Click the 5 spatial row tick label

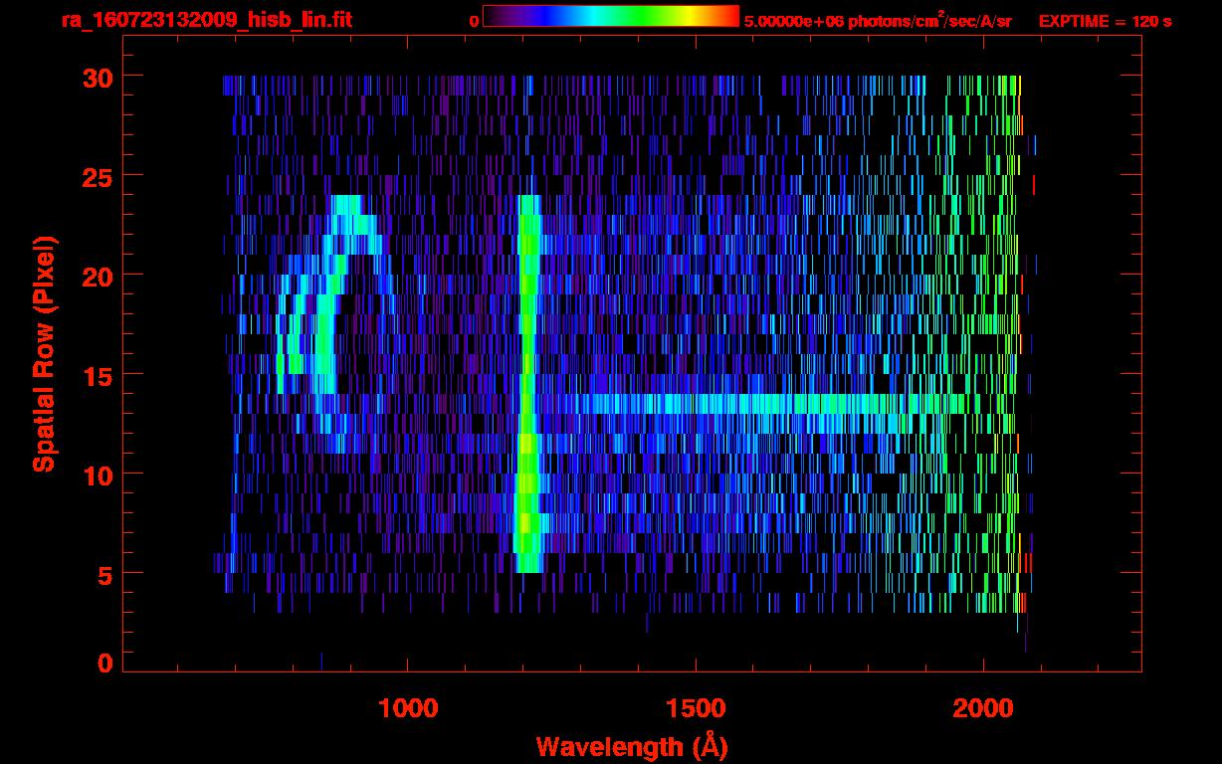[105, 573]
